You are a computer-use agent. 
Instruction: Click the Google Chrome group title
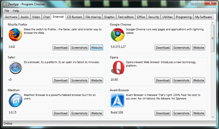point(120,25)
